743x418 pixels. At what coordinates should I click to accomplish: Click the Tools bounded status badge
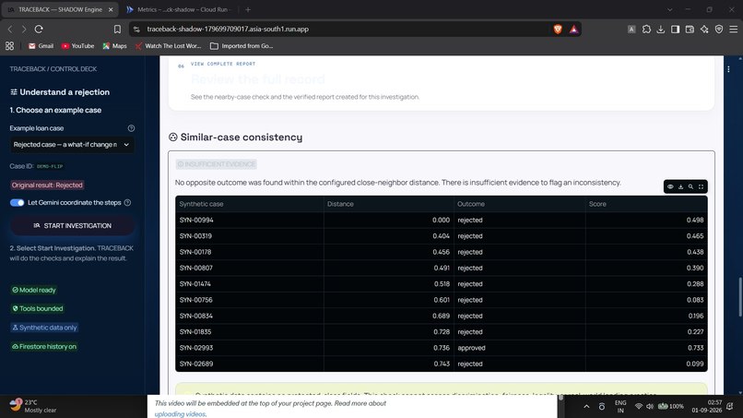tap(38, 308)
